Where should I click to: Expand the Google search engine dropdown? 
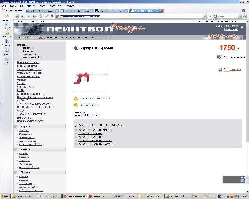tap(240, 16)
